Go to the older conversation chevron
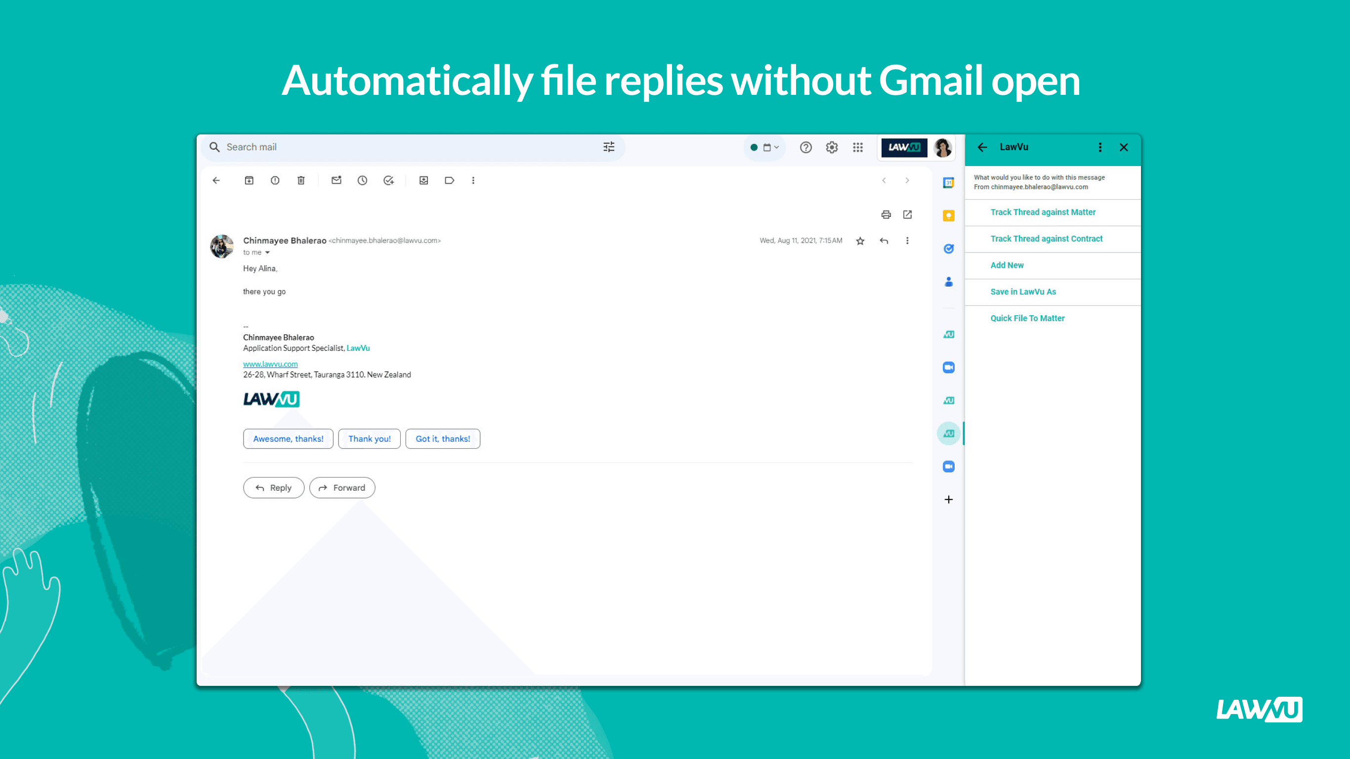The height and width of the screenshot is (759, 1350). pyautogui.click(x=908, y=180)
